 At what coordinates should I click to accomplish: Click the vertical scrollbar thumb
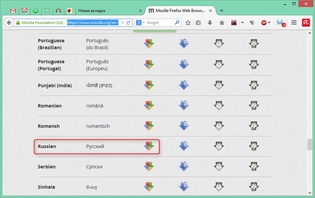pyautogui.click(x=310, y=144)
